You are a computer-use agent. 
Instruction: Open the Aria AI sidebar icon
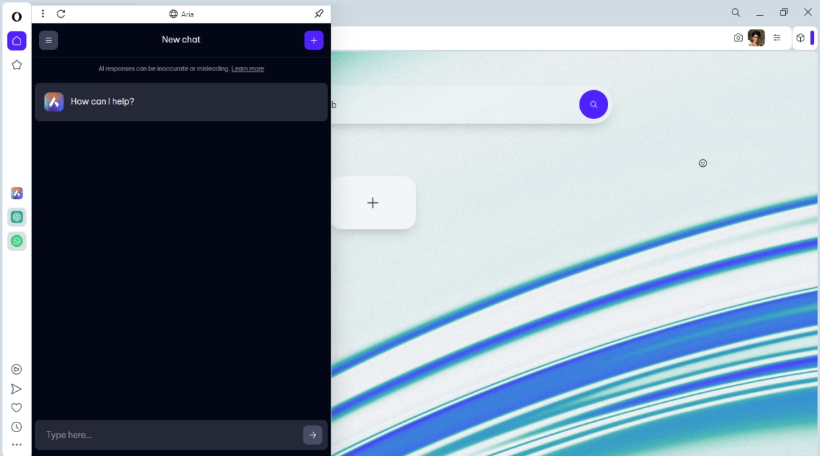click(x=16, y=193)
